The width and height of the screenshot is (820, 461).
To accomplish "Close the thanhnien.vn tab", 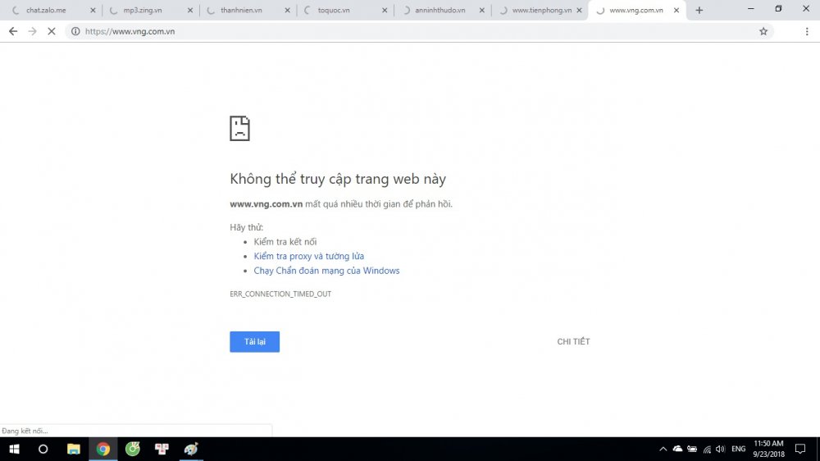I will [x=287, y=11].
